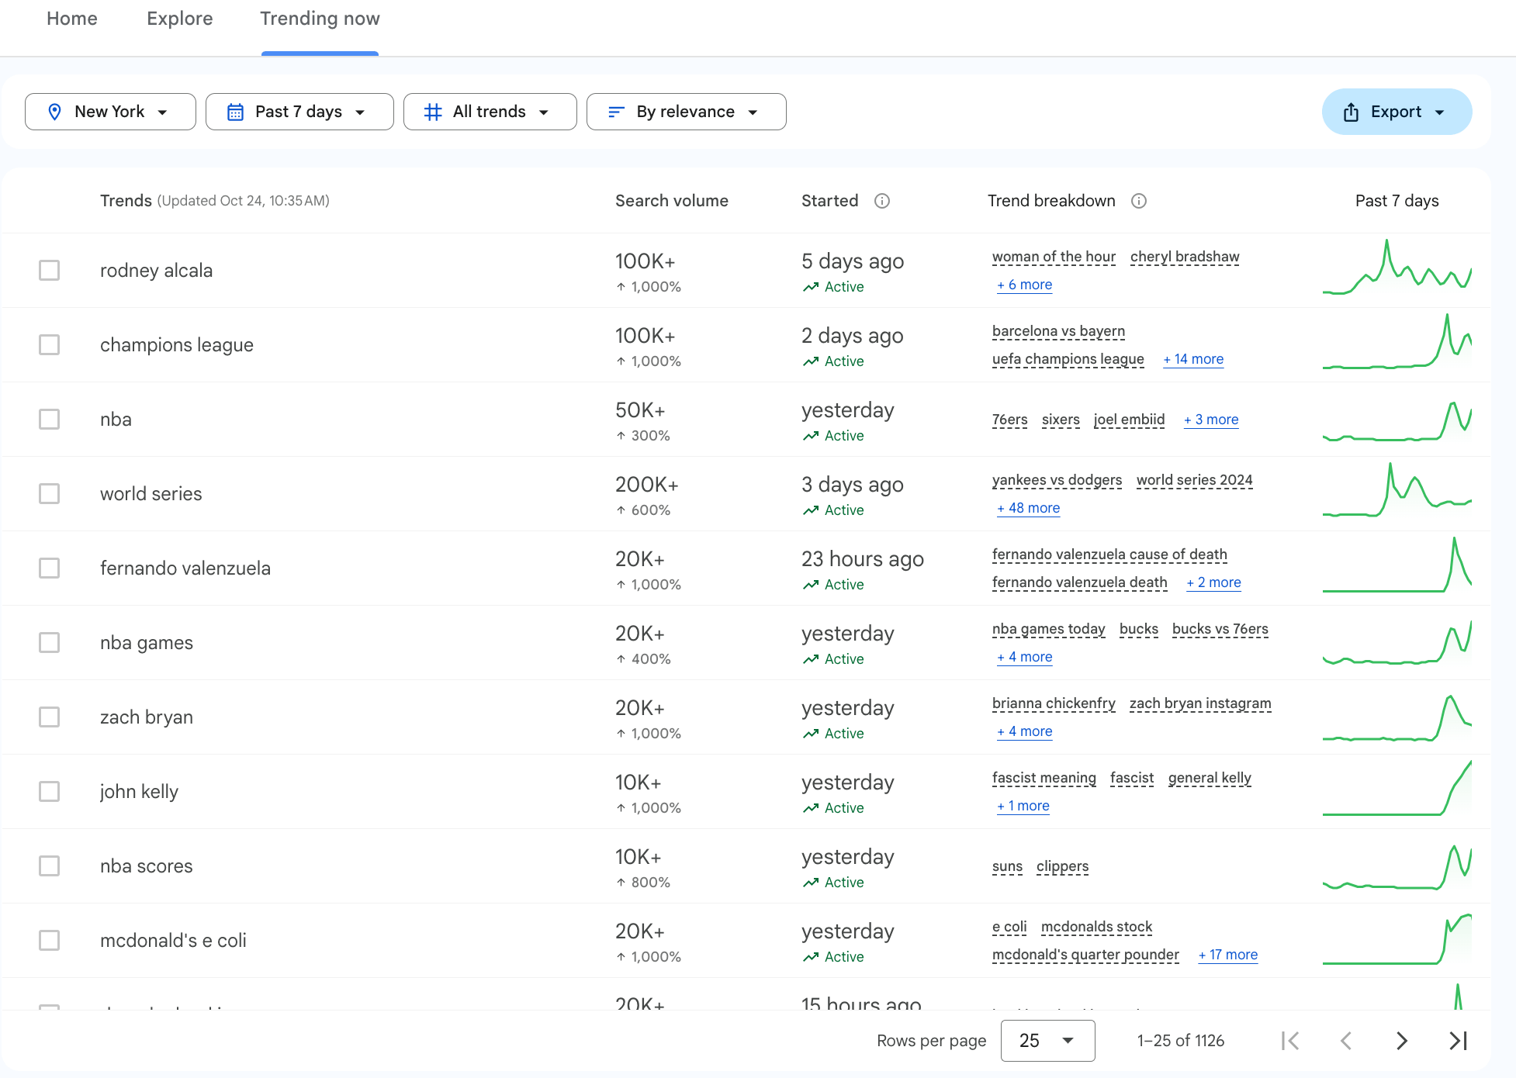Click the 'woman of the hour' query
This screenshot has width=1516, height=1078.
coord(1054,257)
